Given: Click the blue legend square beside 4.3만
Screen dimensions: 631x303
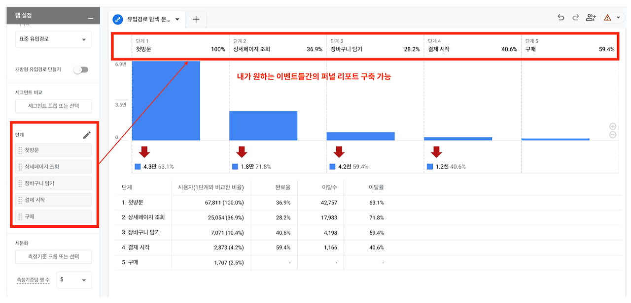Looking at the screenshot, I should pos(138,167).
